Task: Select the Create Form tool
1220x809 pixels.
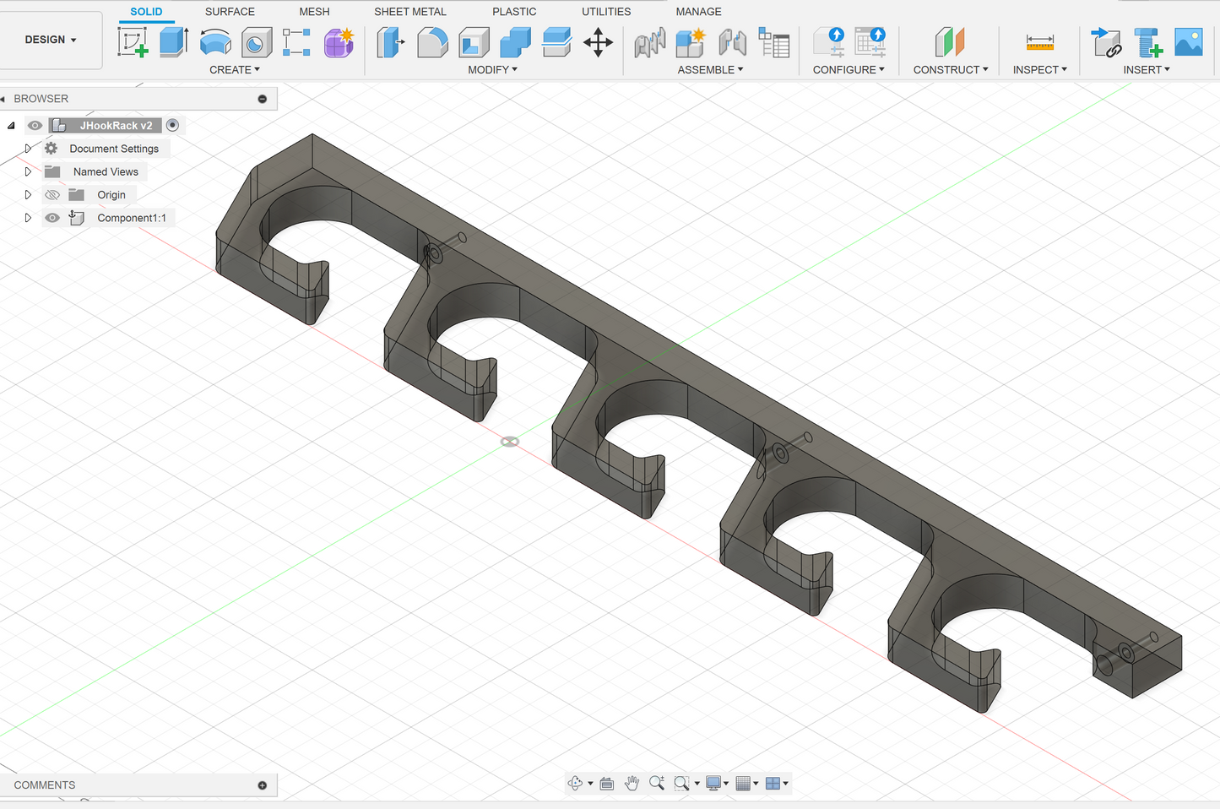Action: tap(339, 42)
